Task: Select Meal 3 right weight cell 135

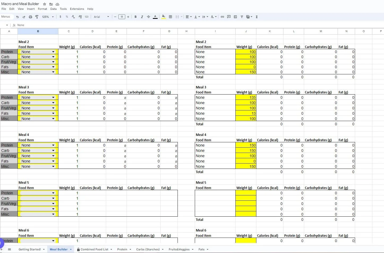Action: pyautogui.click(x=246, y=97)
